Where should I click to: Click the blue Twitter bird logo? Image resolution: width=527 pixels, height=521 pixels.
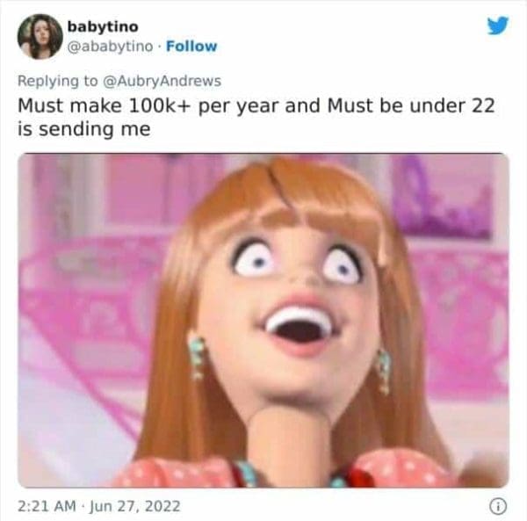tap(498, 25)
